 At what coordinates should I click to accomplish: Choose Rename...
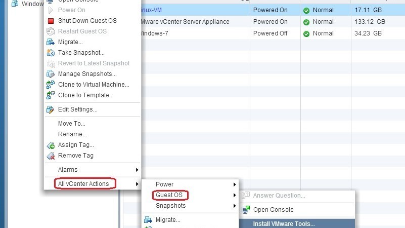pos(72,134)
